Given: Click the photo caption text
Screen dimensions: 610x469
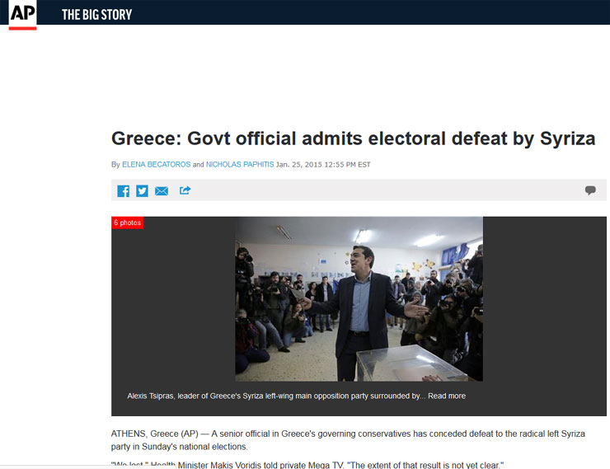Looking at the screenshot, I should click(276, 396).
